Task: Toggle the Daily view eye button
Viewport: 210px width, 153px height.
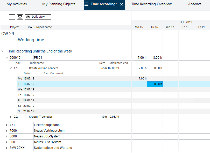Action: pyautogui.click(x=38, y=17)
